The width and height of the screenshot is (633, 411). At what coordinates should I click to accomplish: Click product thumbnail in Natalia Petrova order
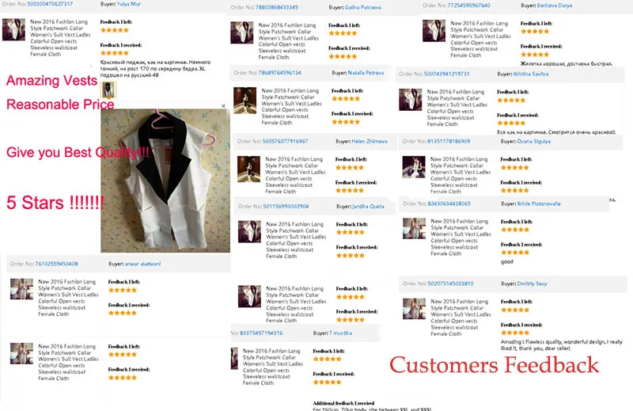pyautogui.click(x=244, y=101)
